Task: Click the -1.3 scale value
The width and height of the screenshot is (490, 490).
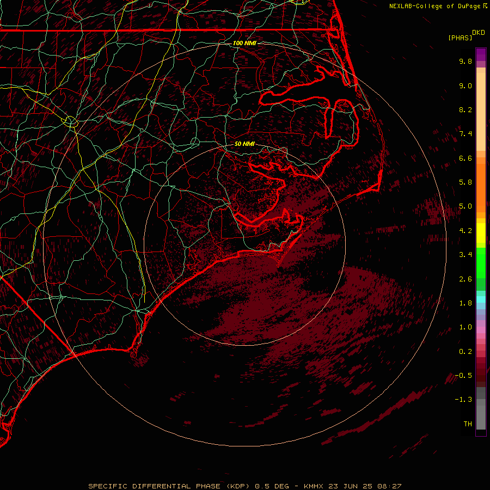Action: (x=463, y=400)
